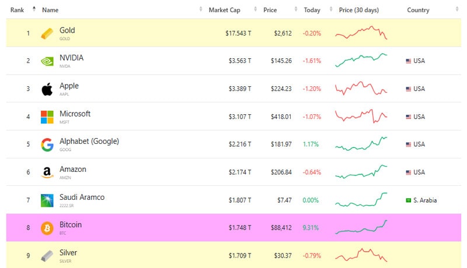The height and width of the screenshot is (268, 467).
Task: Sort table by Country arrows
Action: click(457, 9)
